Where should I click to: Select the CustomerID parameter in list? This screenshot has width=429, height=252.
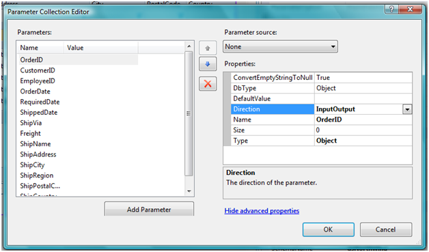pos(38,70)
